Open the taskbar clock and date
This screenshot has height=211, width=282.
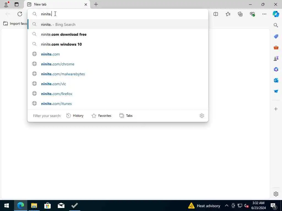point(258,206)
